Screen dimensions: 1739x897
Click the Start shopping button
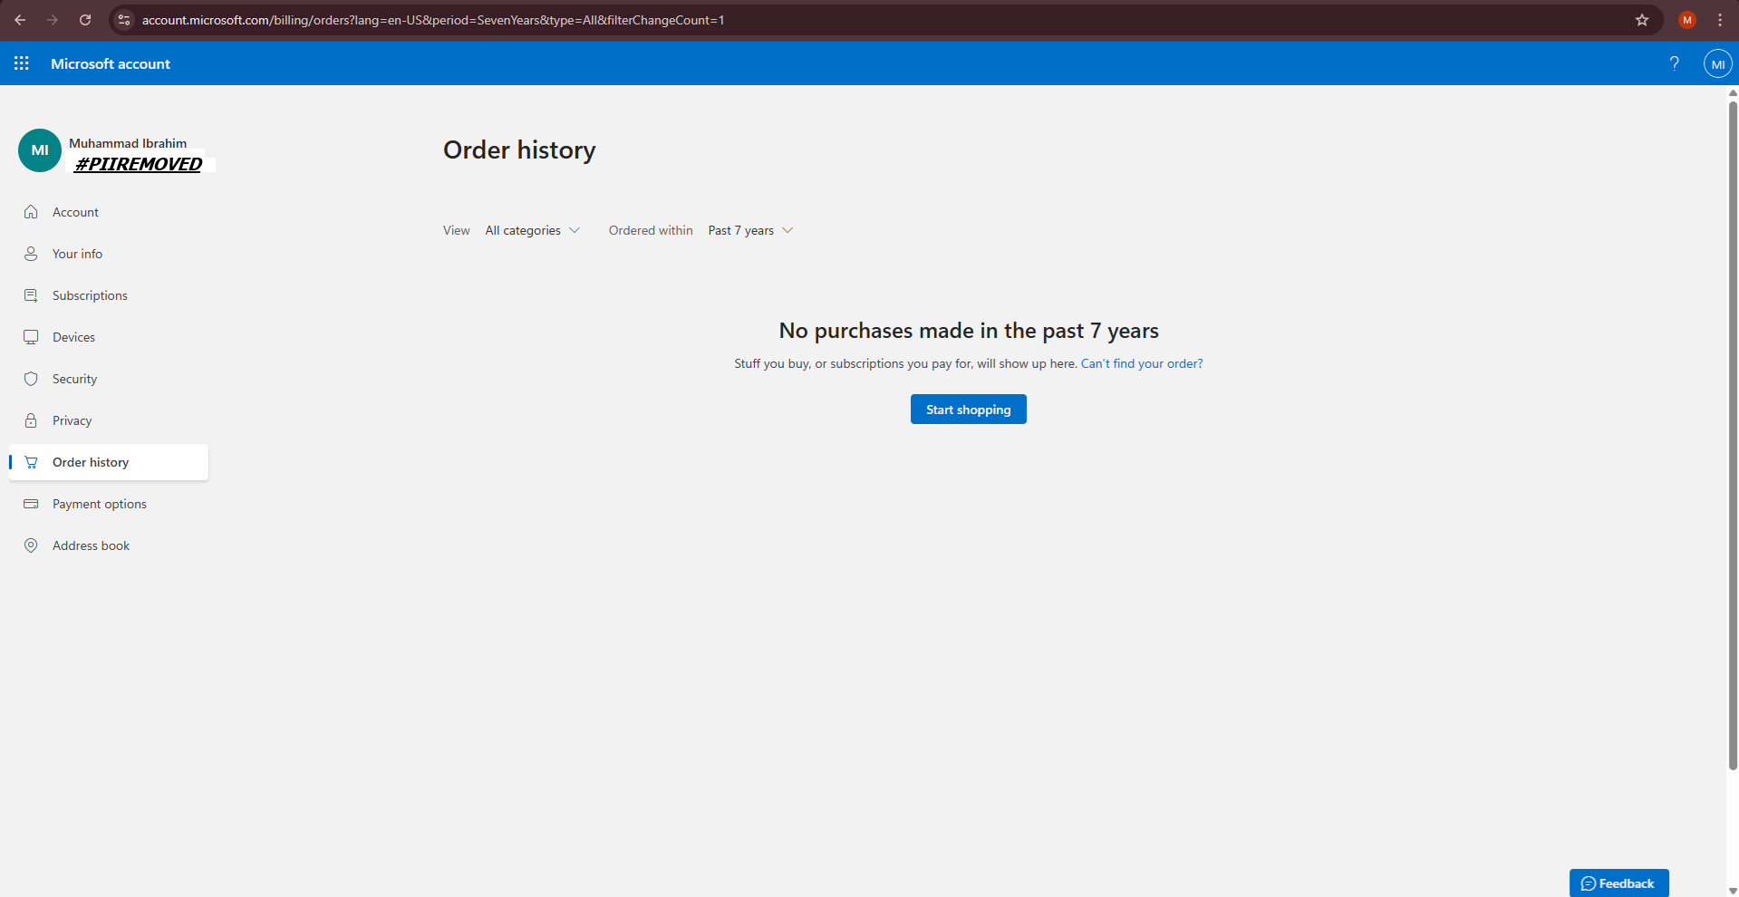968,409
